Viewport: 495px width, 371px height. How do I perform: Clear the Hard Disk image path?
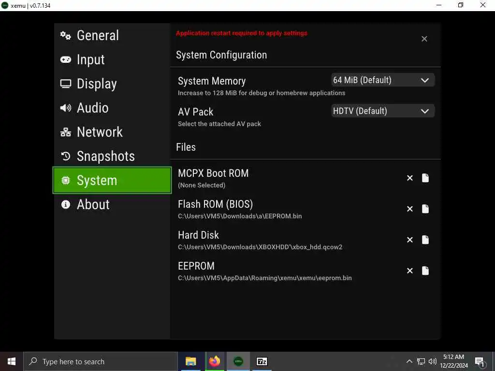[x=410, y=240]
